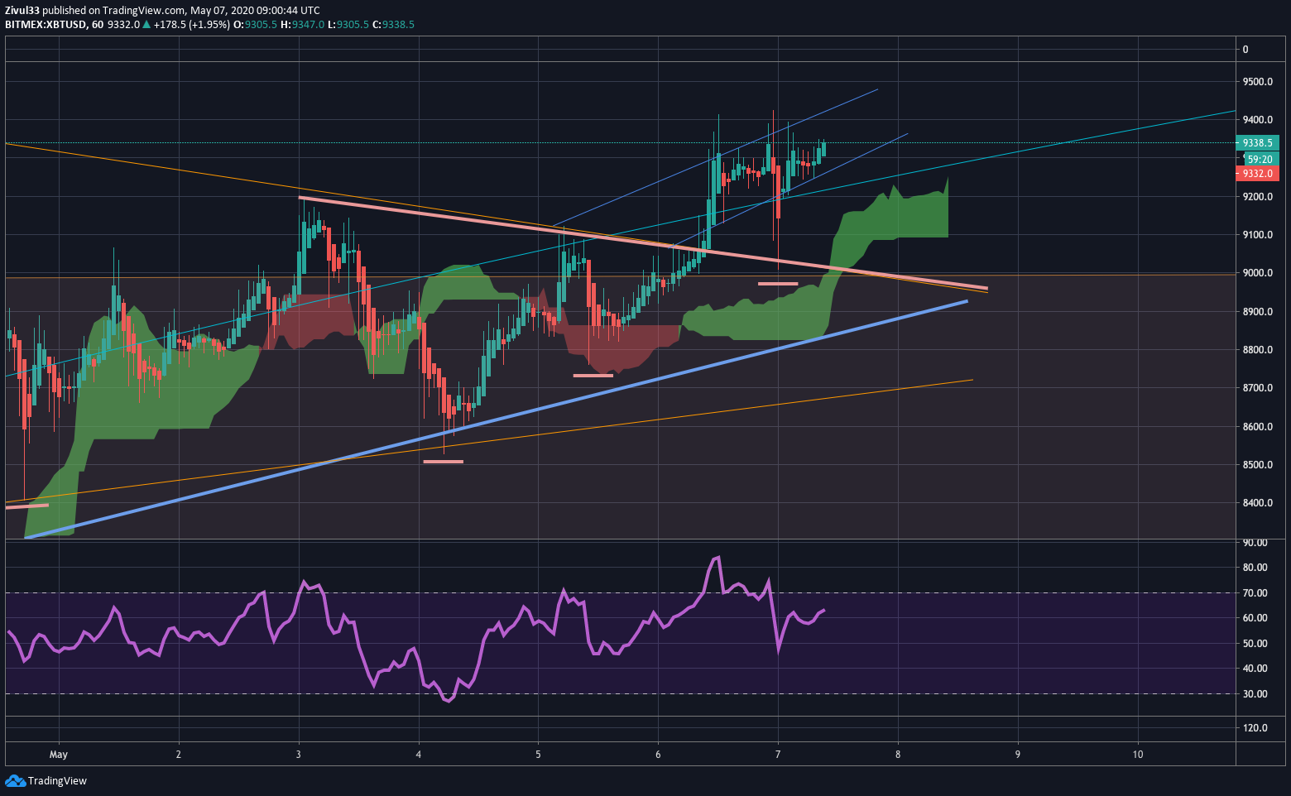
Task: Click the date label 4 on the time axis
Action: point(419,755)
